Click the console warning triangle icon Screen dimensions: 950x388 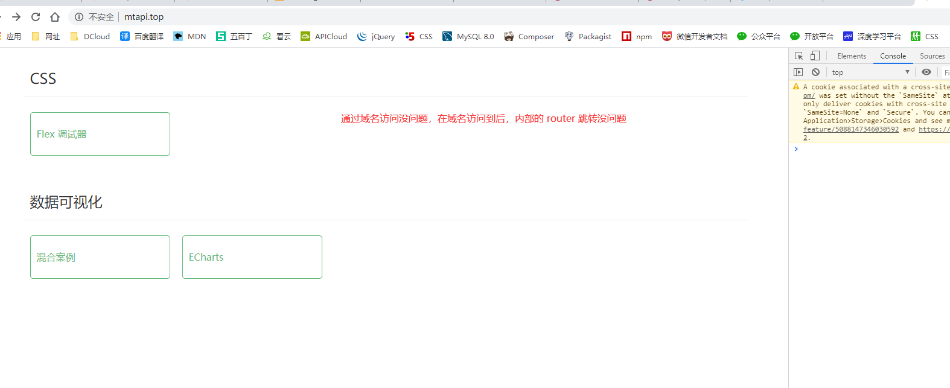coord(796,87)
